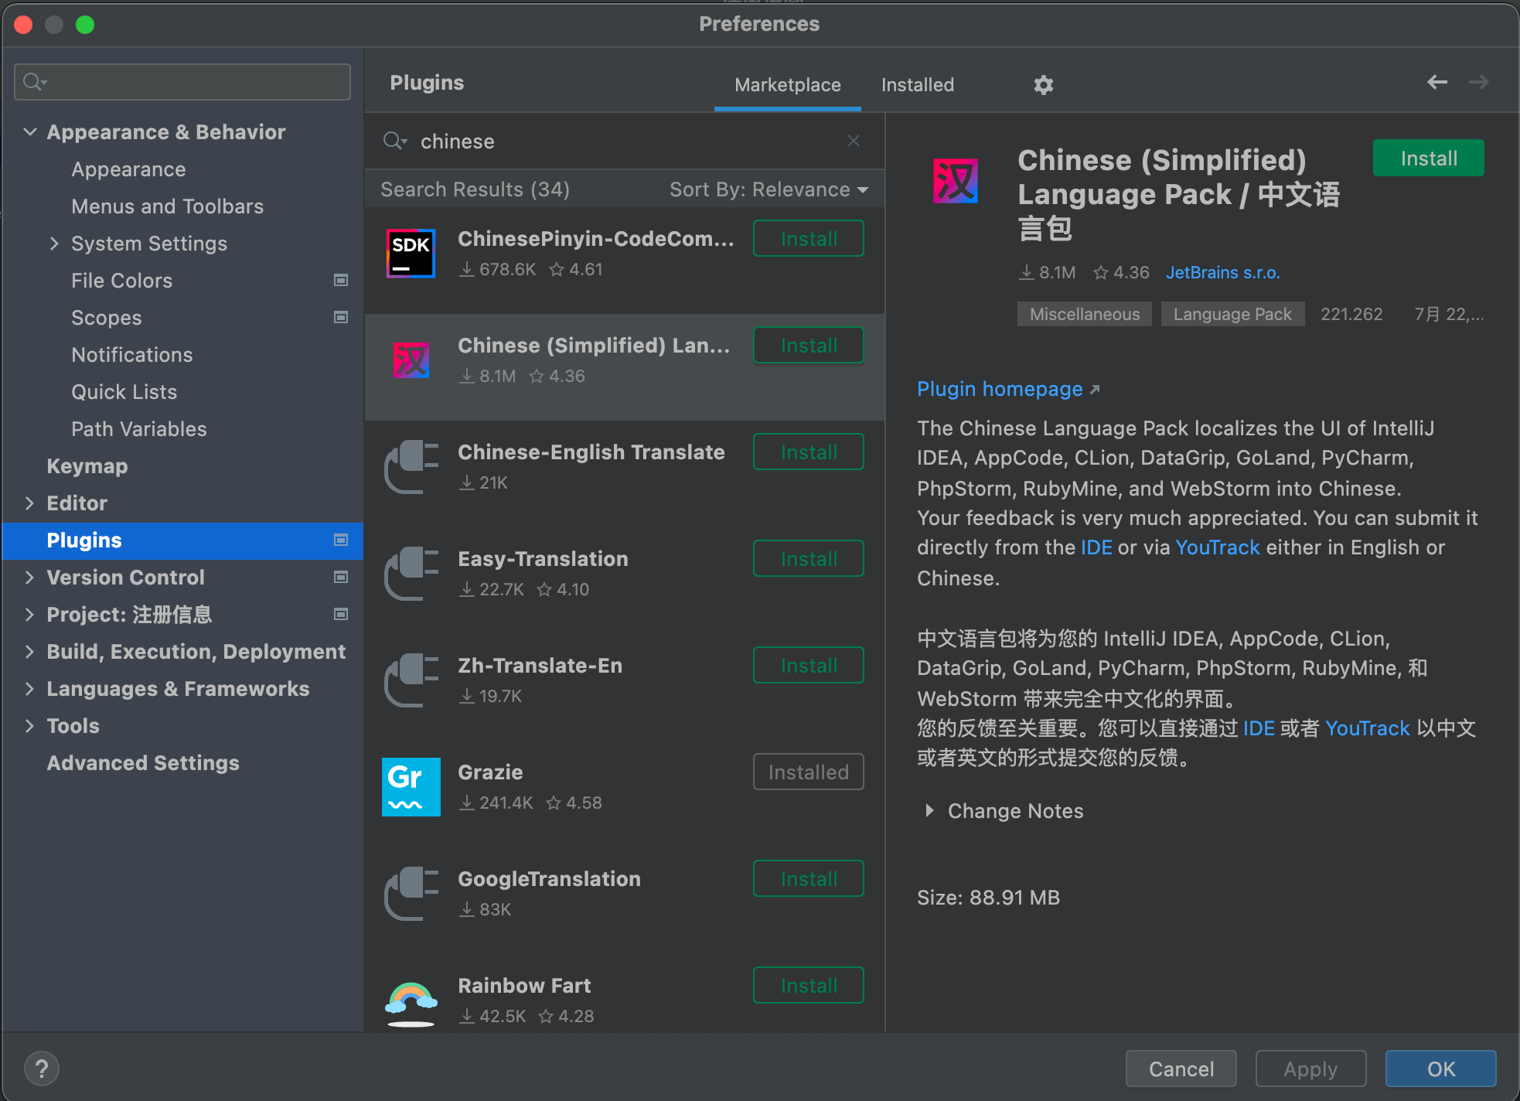This screenshot has height=1101, width=1520.
Task: Open the help question mark button
Action: click(42, 1069)
